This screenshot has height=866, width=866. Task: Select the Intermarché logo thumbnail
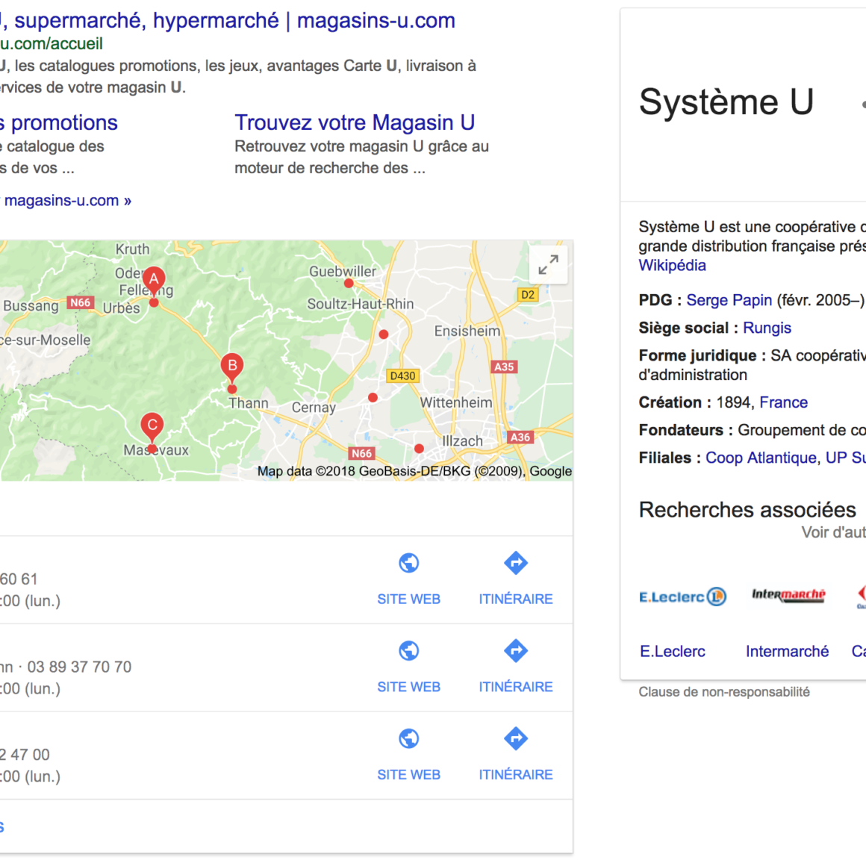pyautogui.click(x=788, y=595)
